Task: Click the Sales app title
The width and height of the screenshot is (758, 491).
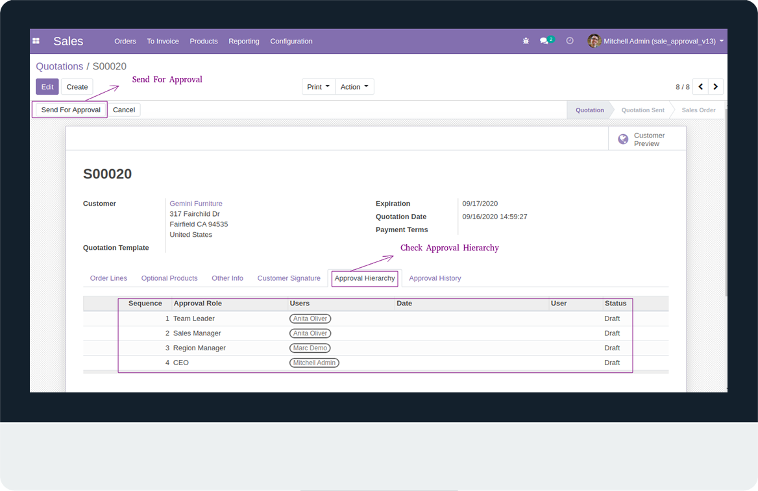Action: pyautogui.click(x=68, y=41)
